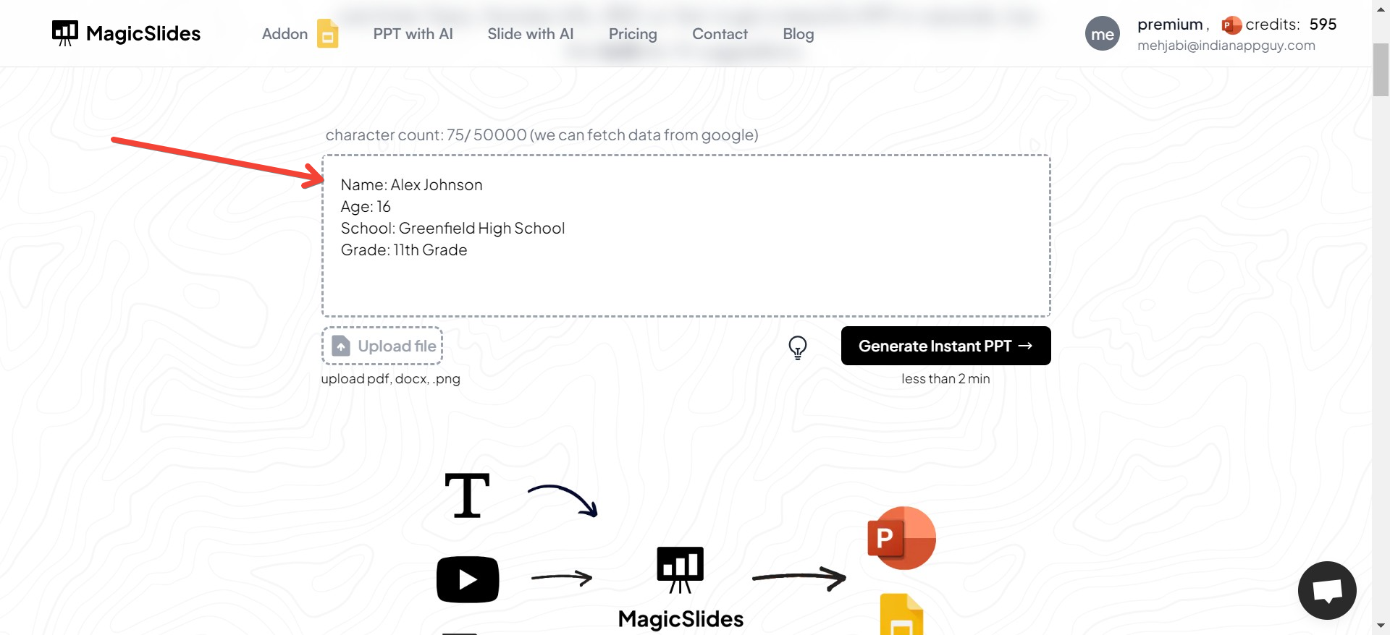This screenshot has height=635, width=1390.
Task: Click the character count text
Action: (x=542, y=135)
